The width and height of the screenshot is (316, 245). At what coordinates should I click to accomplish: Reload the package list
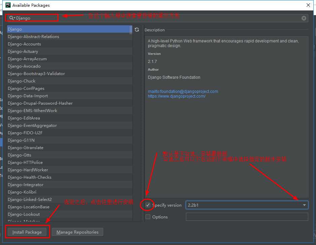(x=137, y=30)
